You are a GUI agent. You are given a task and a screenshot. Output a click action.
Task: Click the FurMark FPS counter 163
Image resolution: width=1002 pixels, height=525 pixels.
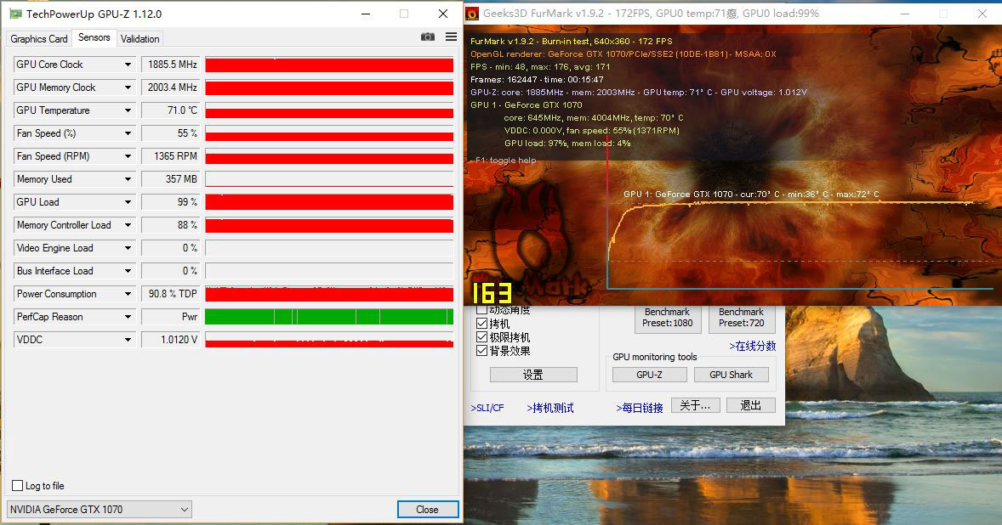[492, 293]
